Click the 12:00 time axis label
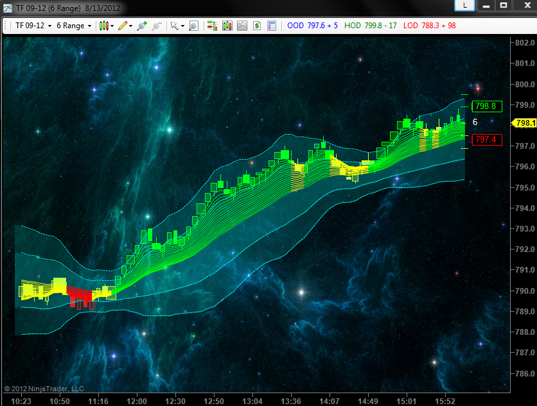 [137, 402]
